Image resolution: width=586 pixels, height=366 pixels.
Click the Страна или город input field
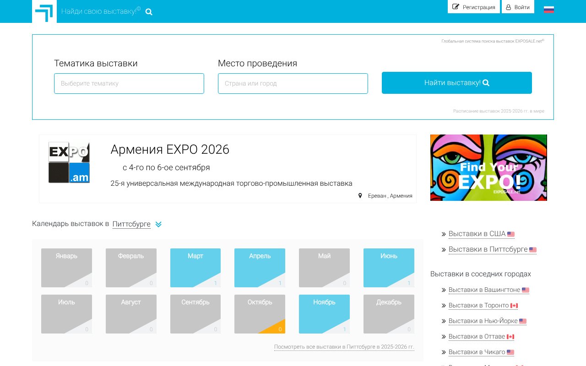293,83
